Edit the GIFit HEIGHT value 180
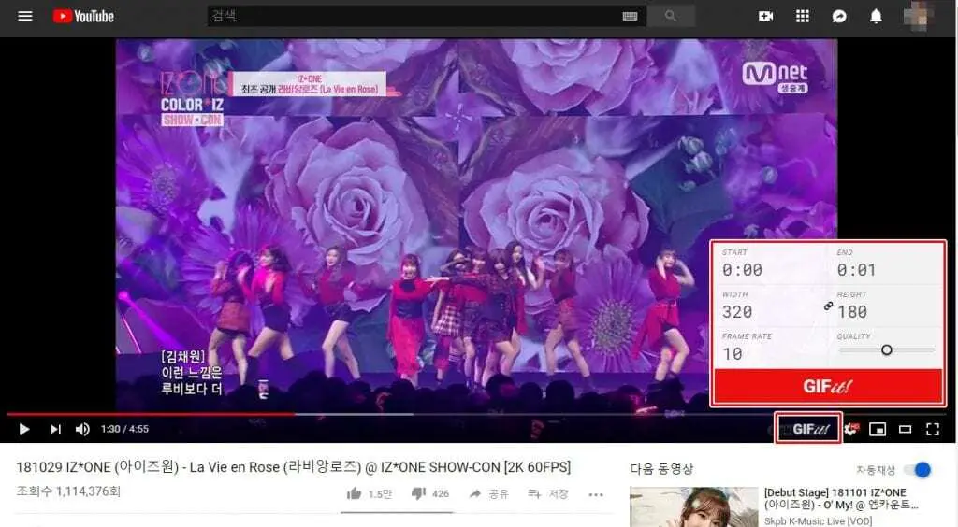The image size is (958, 527). [851, 312]
